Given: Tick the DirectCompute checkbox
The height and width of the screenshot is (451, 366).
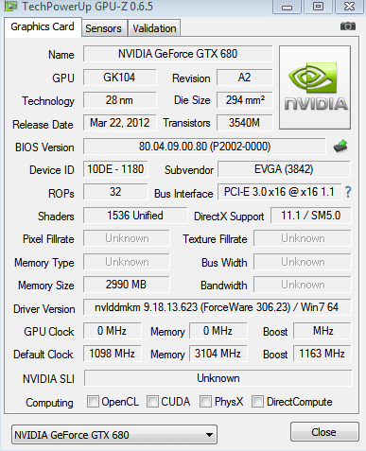Looking at the screenshot, I should click(257, 402).
